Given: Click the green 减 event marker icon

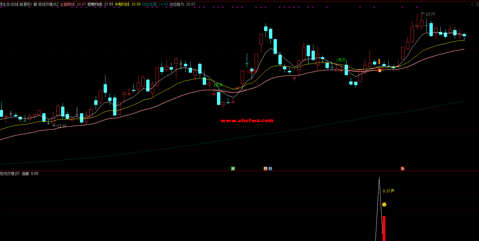Looking at the screenshot, I should [233, 169].
